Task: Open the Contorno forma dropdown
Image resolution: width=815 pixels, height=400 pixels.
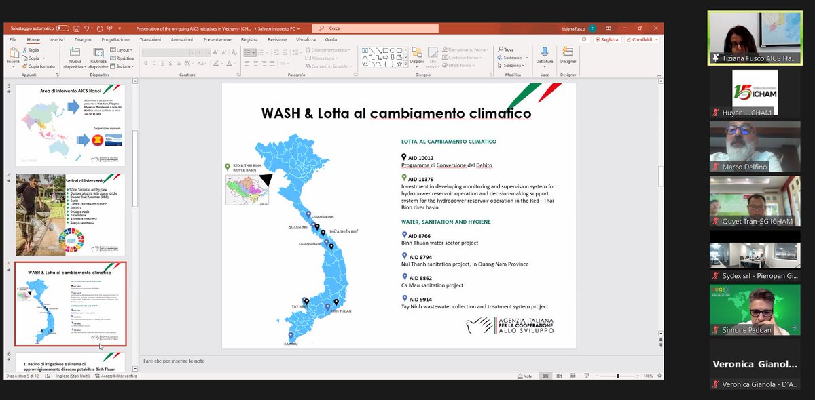Action: [463, 58]
